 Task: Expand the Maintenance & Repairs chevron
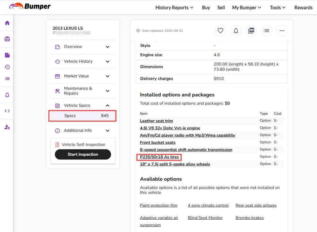tap(107, 91)
